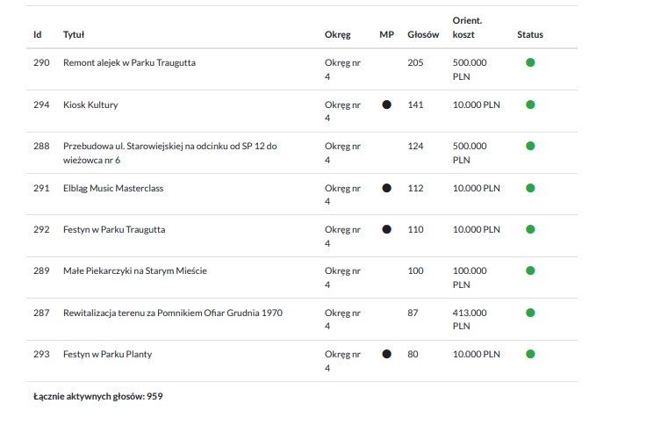Image resolution: width=661 pixels, height=425 pixels.
Task: Open project Remont alejek w Parku Traugutta
Action: 129,63
